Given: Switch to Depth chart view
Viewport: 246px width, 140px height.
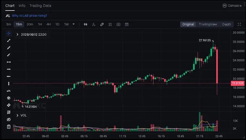Looking at the screenshot, I should coord(226,25).
